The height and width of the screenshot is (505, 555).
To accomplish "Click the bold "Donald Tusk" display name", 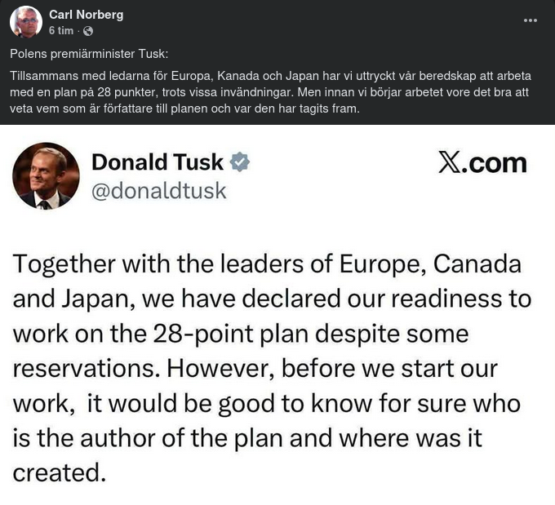I will [157, 162].
